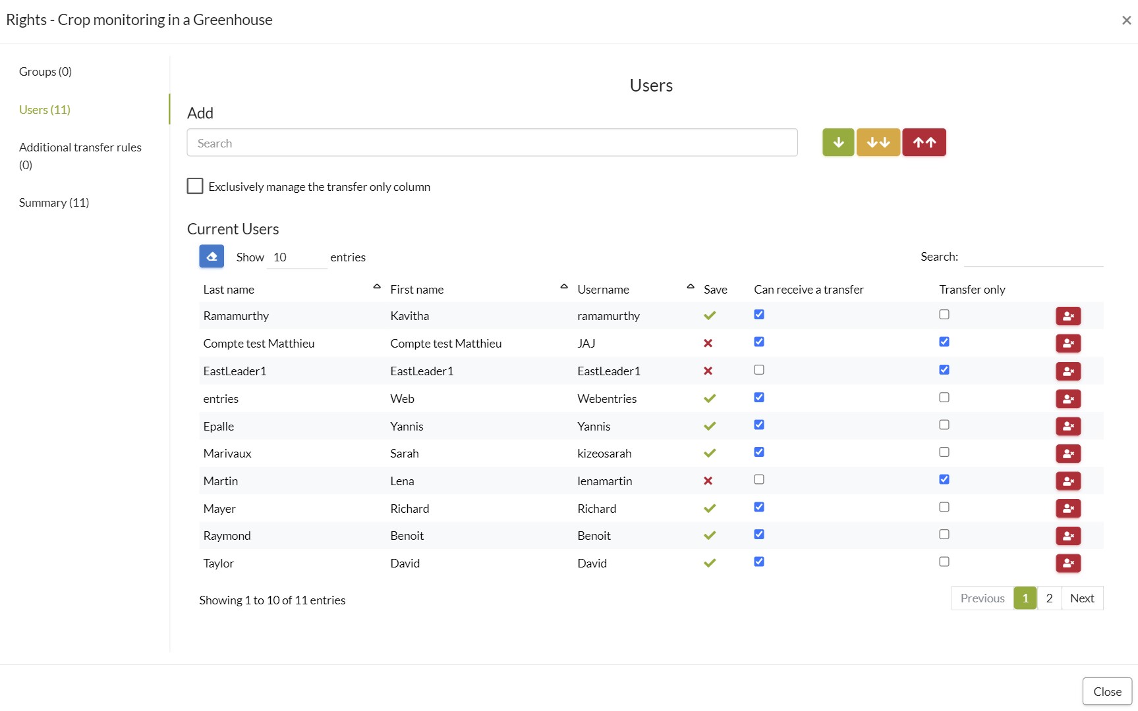1138x711 pixels.
Task: Remove user Ramamurthy with red icon
Action: tap(1067, 316)
